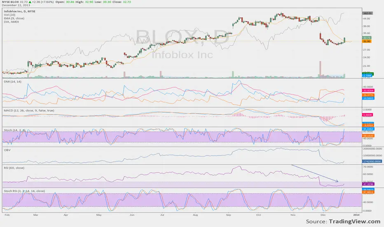The height and width of the screenshot is (227, 384).
Task: Click the Infoblox Inc, D, NYSE legend title
Action: coord(20,11)
